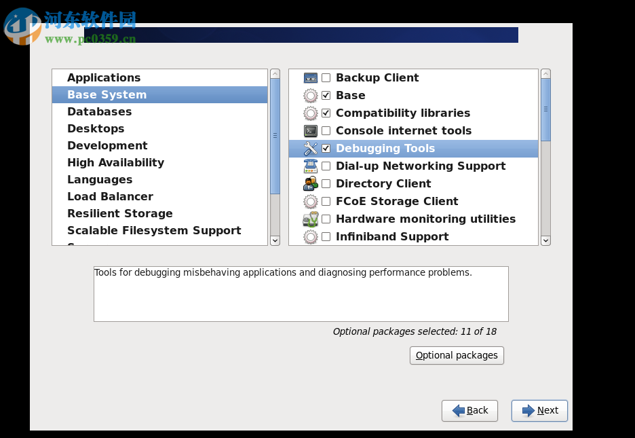Click the Next button
The width and height of the screenshot is (635, 438).
(x=539, y=410)
